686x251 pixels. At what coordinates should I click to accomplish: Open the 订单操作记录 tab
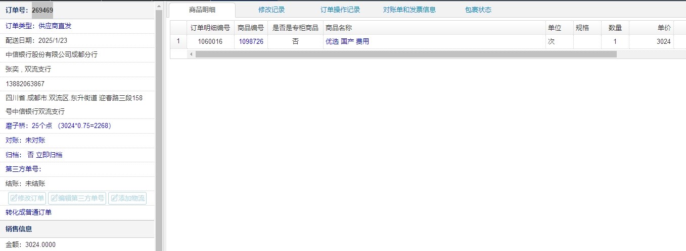tap(340, 10)
